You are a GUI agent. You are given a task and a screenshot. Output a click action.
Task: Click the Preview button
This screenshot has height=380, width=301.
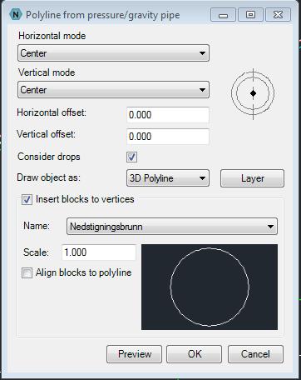coord(134,354)
